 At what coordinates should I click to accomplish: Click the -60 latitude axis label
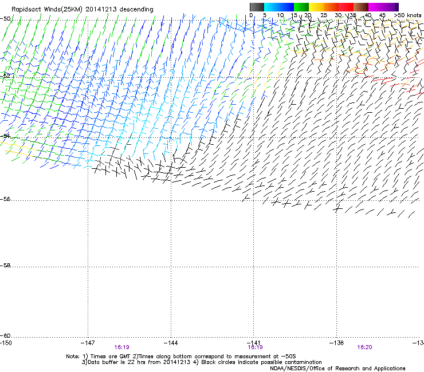pyautogui.click(x=5, y=336)
